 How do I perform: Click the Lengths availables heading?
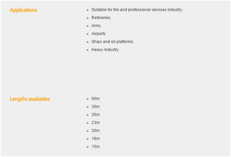[x=30, y=99]
